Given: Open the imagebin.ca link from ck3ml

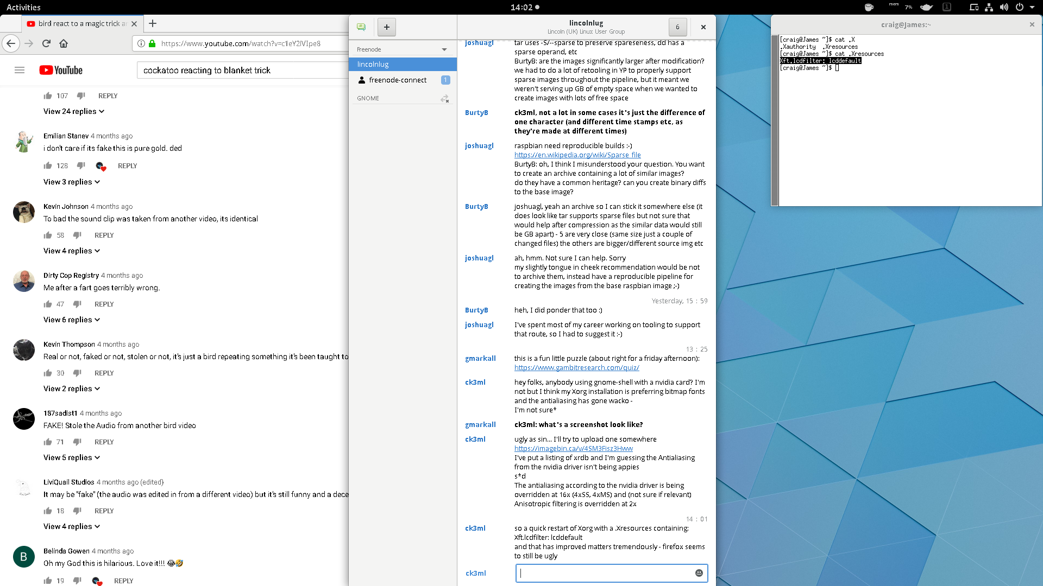Looking at the screenshot, I should tap(574, 448).
